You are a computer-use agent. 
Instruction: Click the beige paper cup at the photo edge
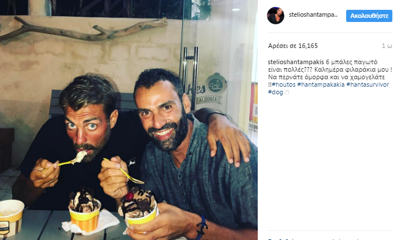11,218
